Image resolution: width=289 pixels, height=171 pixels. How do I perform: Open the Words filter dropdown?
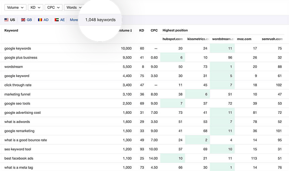pos(74,8)
